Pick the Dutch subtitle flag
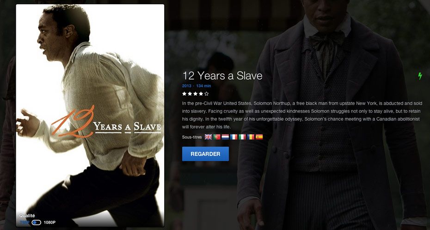The height and width of the screenshot is (230, 430). [225, 137]
